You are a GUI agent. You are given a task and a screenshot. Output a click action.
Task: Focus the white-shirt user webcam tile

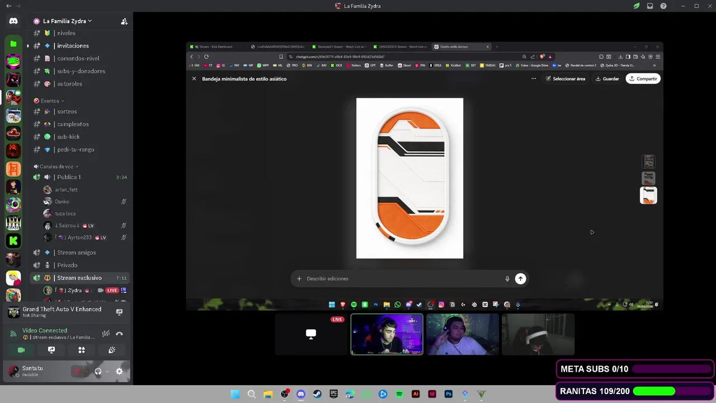pos(462,334)
